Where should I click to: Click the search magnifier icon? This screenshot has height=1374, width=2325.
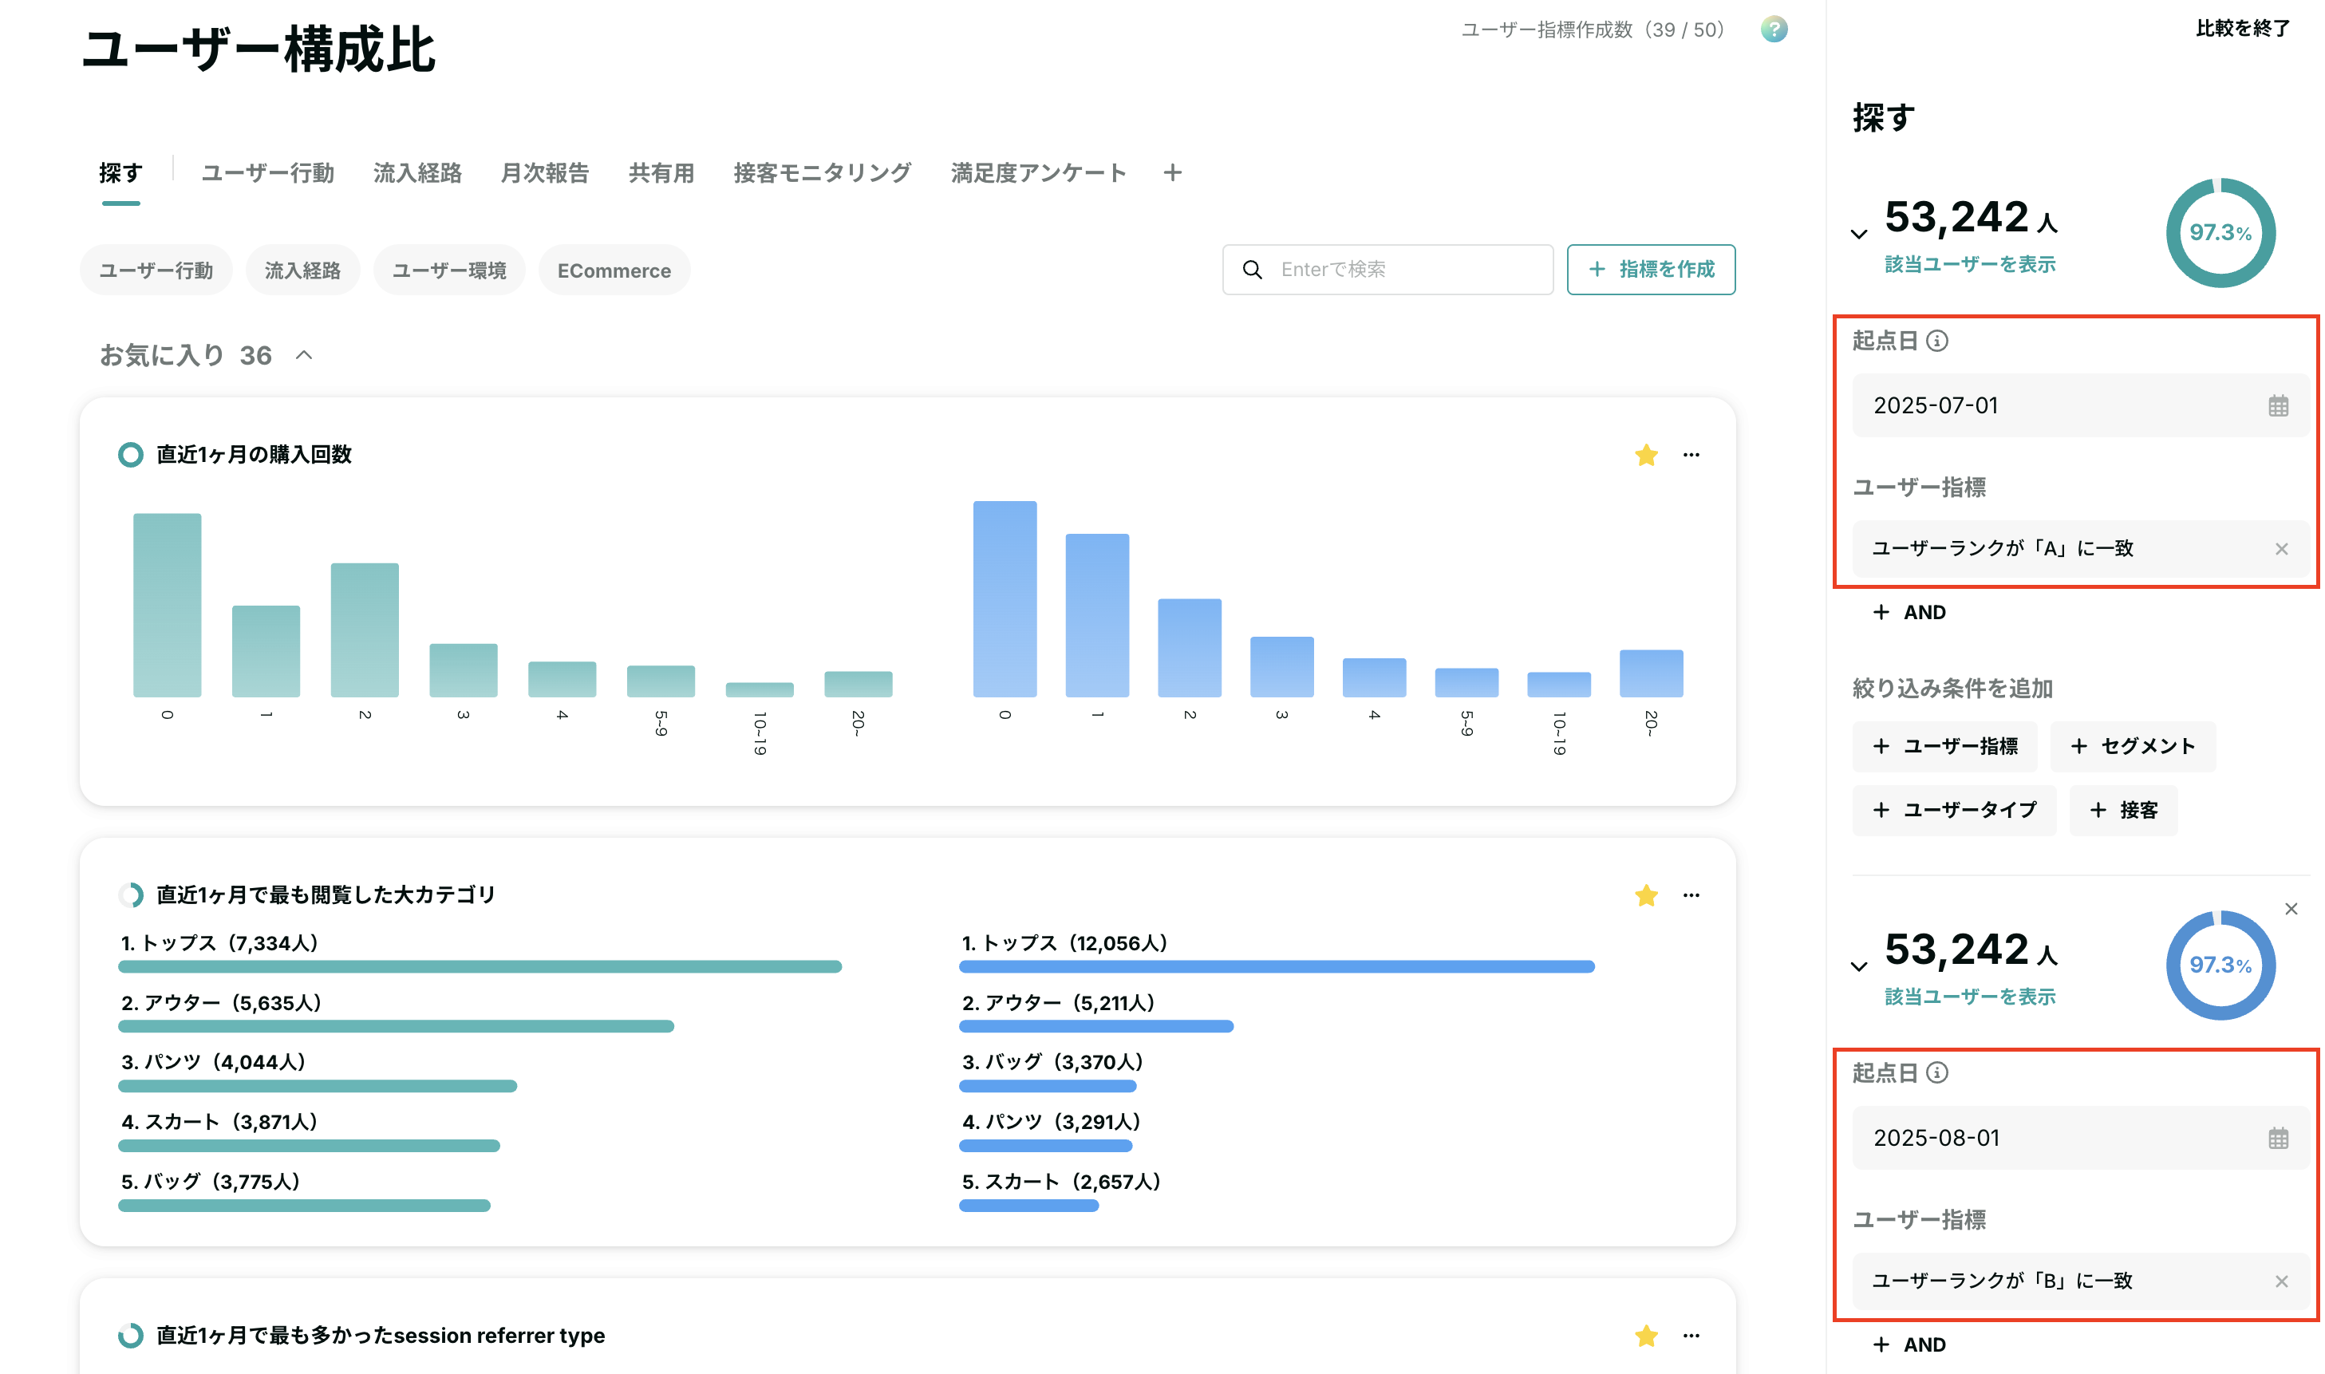click(x=1253, y=270)
